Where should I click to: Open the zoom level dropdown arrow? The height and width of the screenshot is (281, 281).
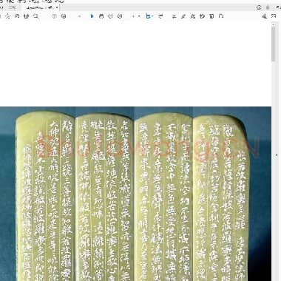click(139, 16)
